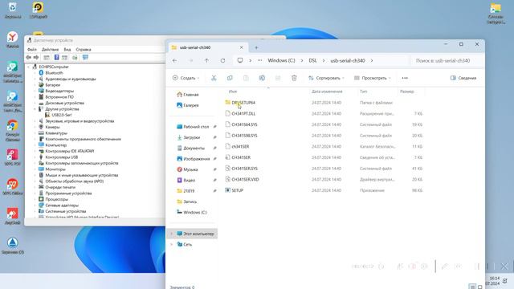Image resolution: width=514 pixels, height=289 pixels.
Task: Click the breadcrumb ellipsis before Windows (C:)
Action: pos(259,61)
